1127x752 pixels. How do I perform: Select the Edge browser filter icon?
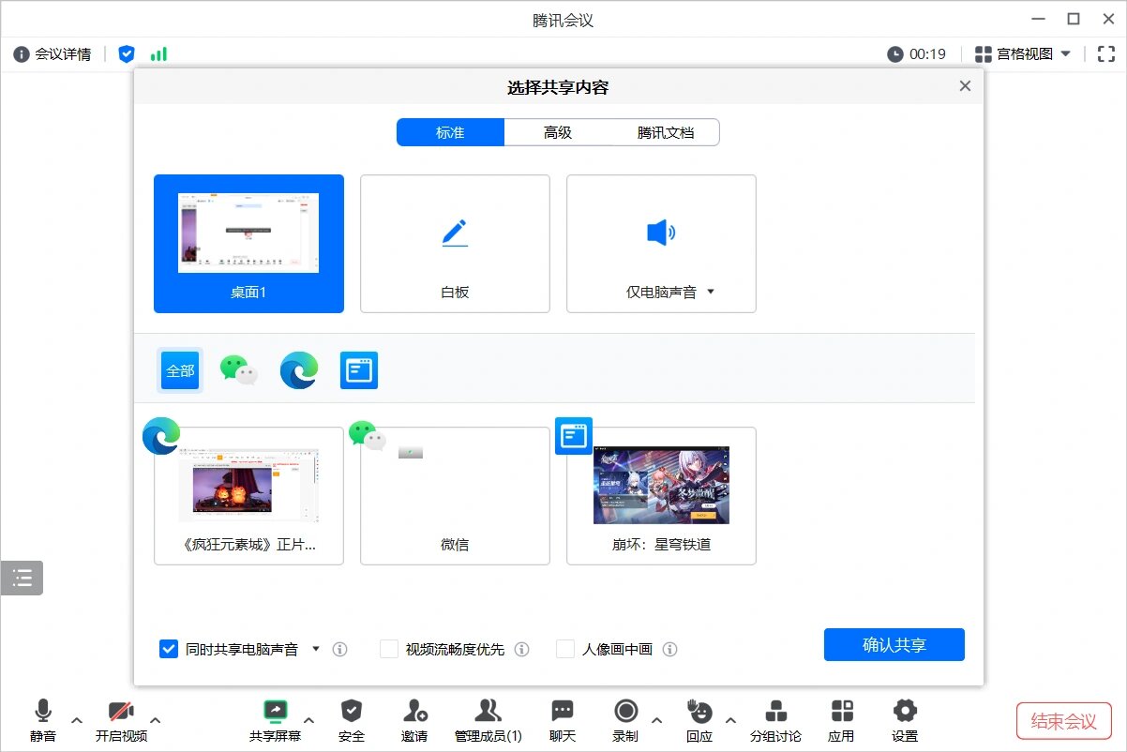(298, 369)
